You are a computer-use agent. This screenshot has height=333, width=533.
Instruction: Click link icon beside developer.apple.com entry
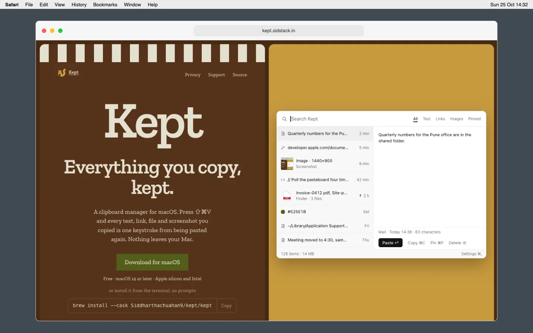click(x=283, y=148)
